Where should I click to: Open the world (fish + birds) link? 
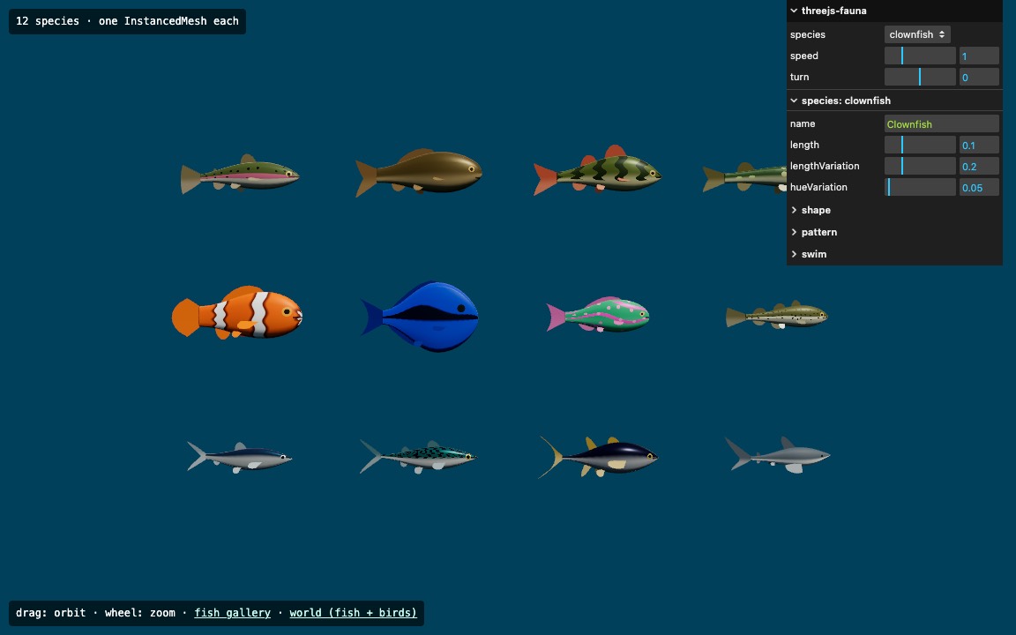point(353,612)
